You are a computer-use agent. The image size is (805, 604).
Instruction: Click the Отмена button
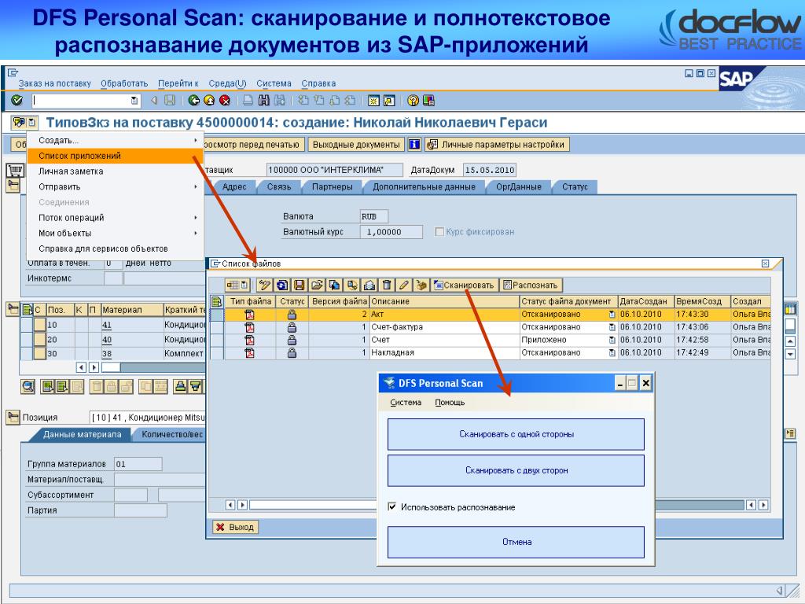(516, 542)
